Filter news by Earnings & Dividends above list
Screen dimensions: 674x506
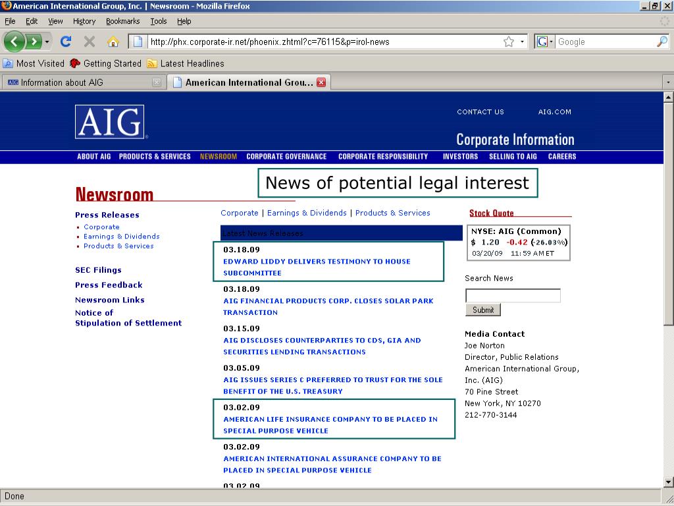(307, 213)
